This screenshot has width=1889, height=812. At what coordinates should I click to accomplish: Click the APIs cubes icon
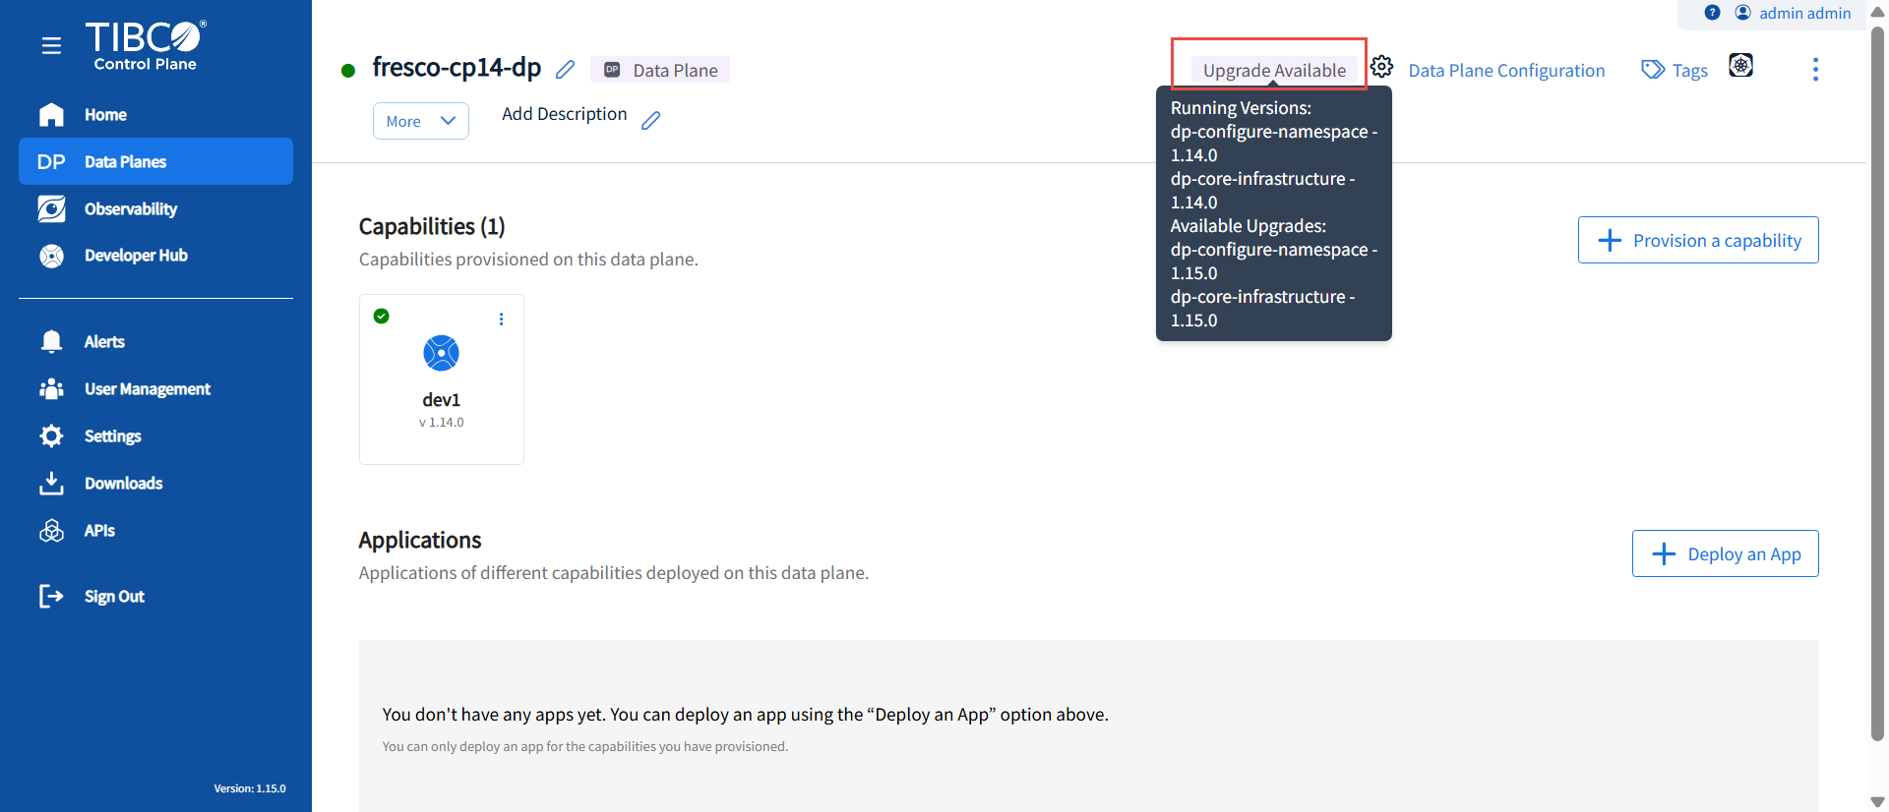pyautogui.click(x=51, y=530)
